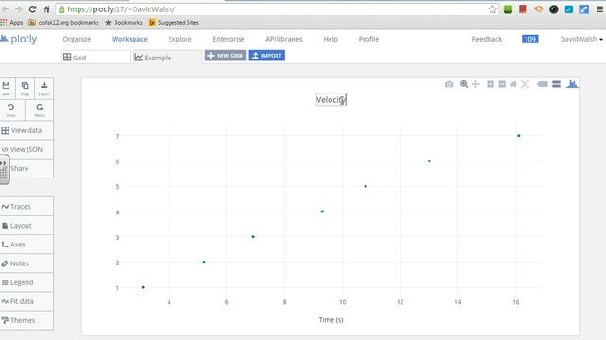
Task: Click the NEW GRID button
Action: 225,56
